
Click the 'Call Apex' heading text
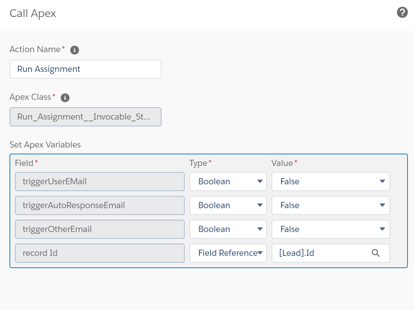coord(33,13)
